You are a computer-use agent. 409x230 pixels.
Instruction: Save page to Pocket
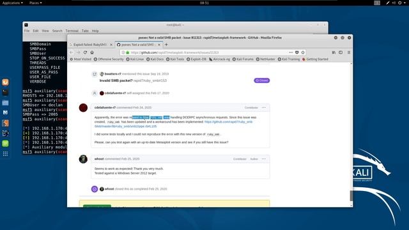point(297,52)
